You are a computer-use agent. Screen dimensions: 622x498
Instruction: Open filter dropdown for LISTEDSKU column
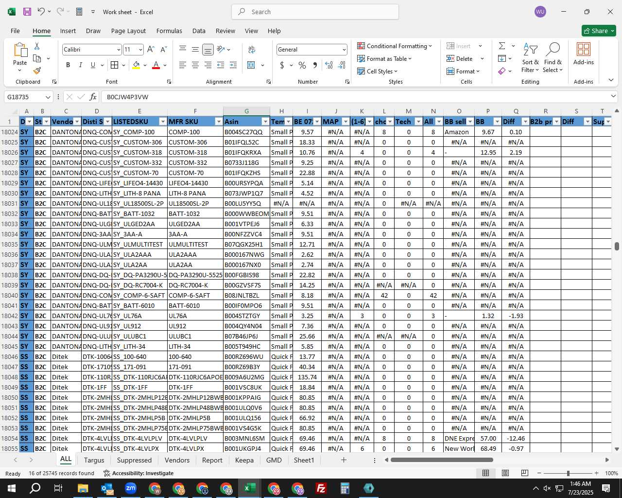pyautogui.click(x=162, y=122)
